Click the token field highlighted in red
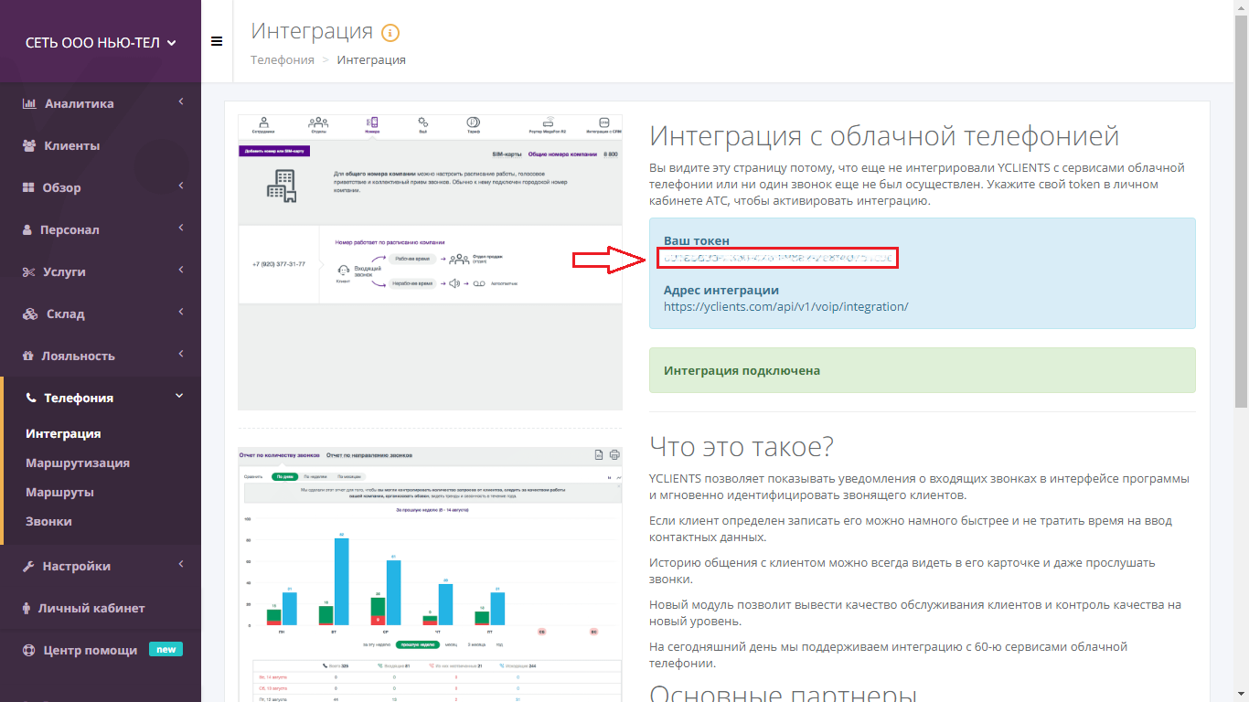The width and height of the screenshot is (1249, 702). [776, 259]
